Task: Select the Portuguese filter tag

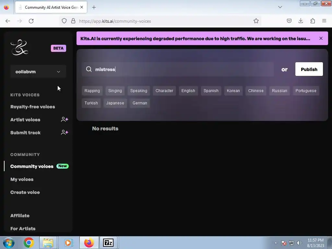Action: 306,91
